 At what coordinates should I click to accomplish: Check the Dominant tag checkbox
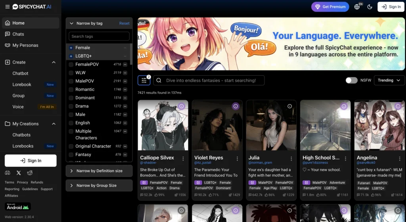coord(71,98)
